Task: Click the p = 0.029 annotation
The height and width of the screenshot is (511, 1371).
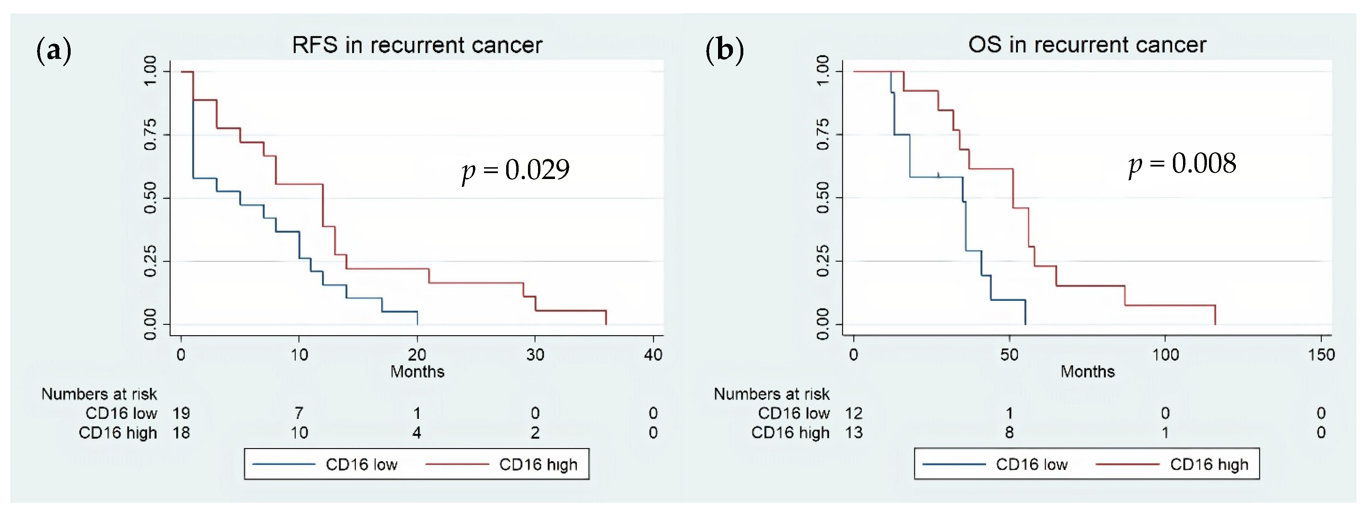Action: click(515, 170)
